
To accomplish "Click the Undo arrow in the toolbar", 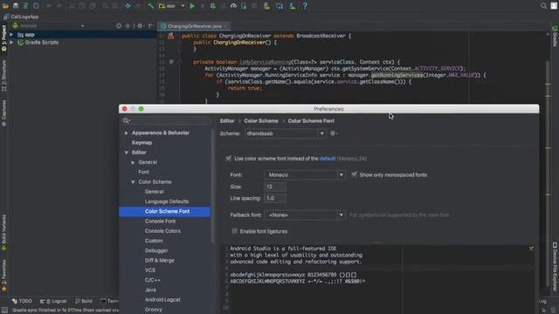I will [x=49, y=6].
